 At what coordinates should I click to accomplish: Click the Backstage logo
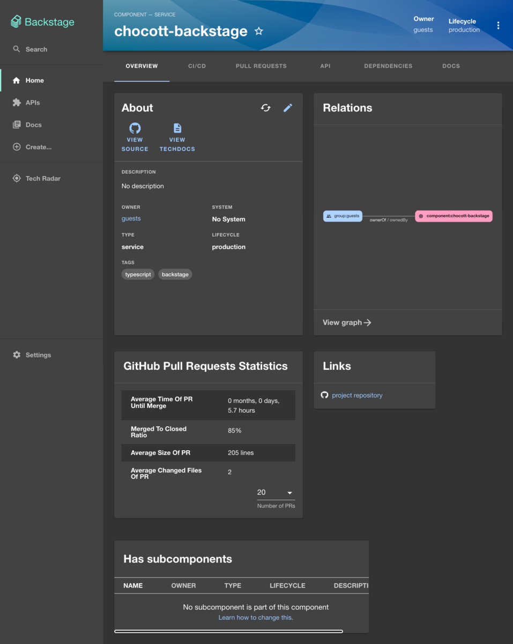coord(42,22)
